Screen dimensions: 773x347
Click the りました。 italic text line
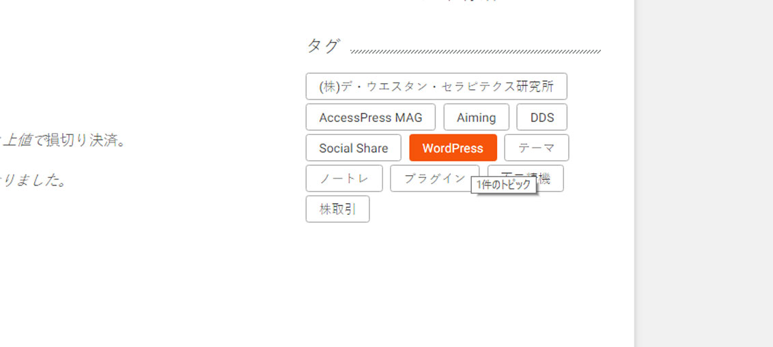(x=33, y=181)
